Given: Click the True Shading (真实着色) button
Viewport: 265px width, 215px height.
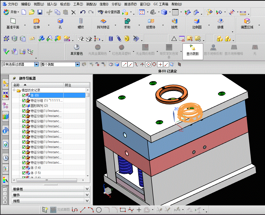Looking at the screenshot, I should (77, 50).
